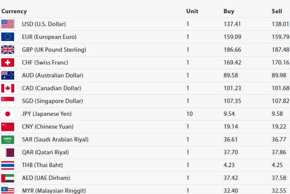The width and height of the screenshot is (290, 194).
Task: Select the Saudi Arabian flag icon
Action: point(8,139)
